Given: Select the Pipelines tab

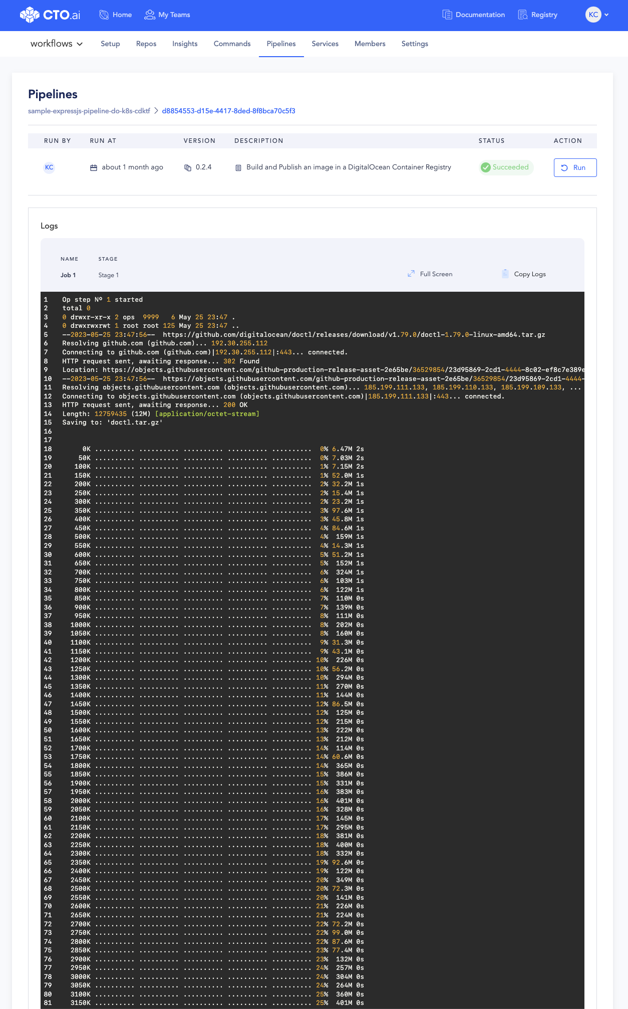Looking at the screenshot, I should click(x=281, y=44).
